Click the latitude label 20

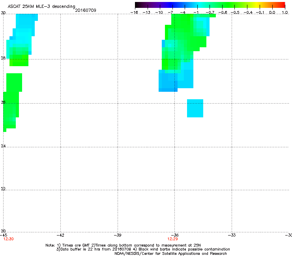pos(3,231)
